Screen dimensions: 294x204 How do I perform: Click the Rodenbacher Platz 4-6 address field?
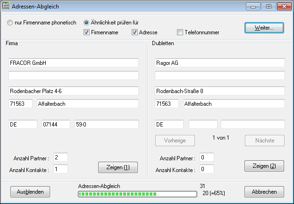click(x=73, y=91)
